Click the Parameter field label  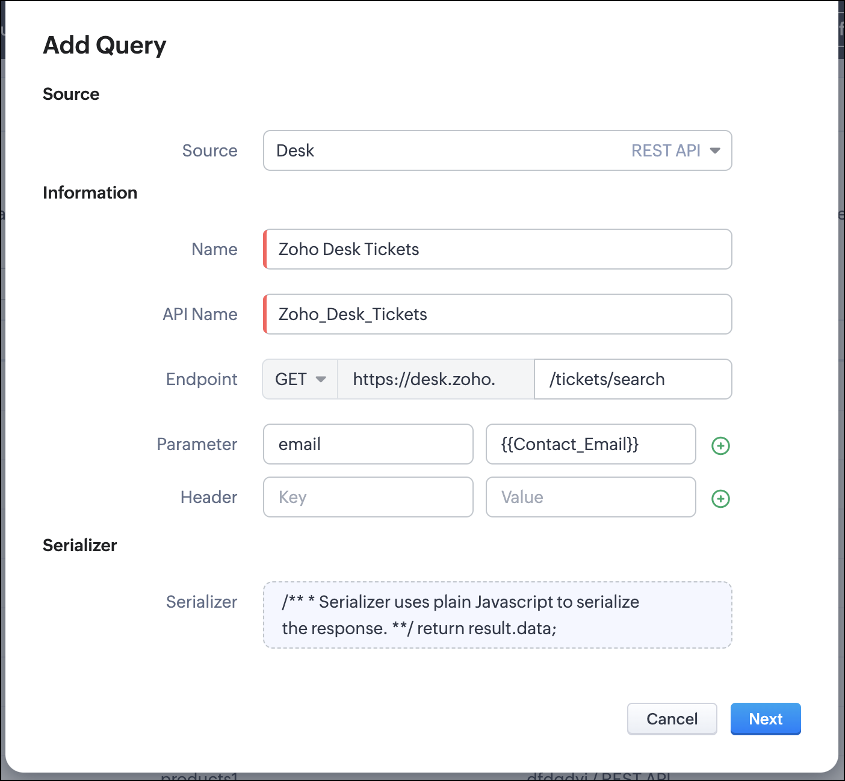[x=197, y=444]
